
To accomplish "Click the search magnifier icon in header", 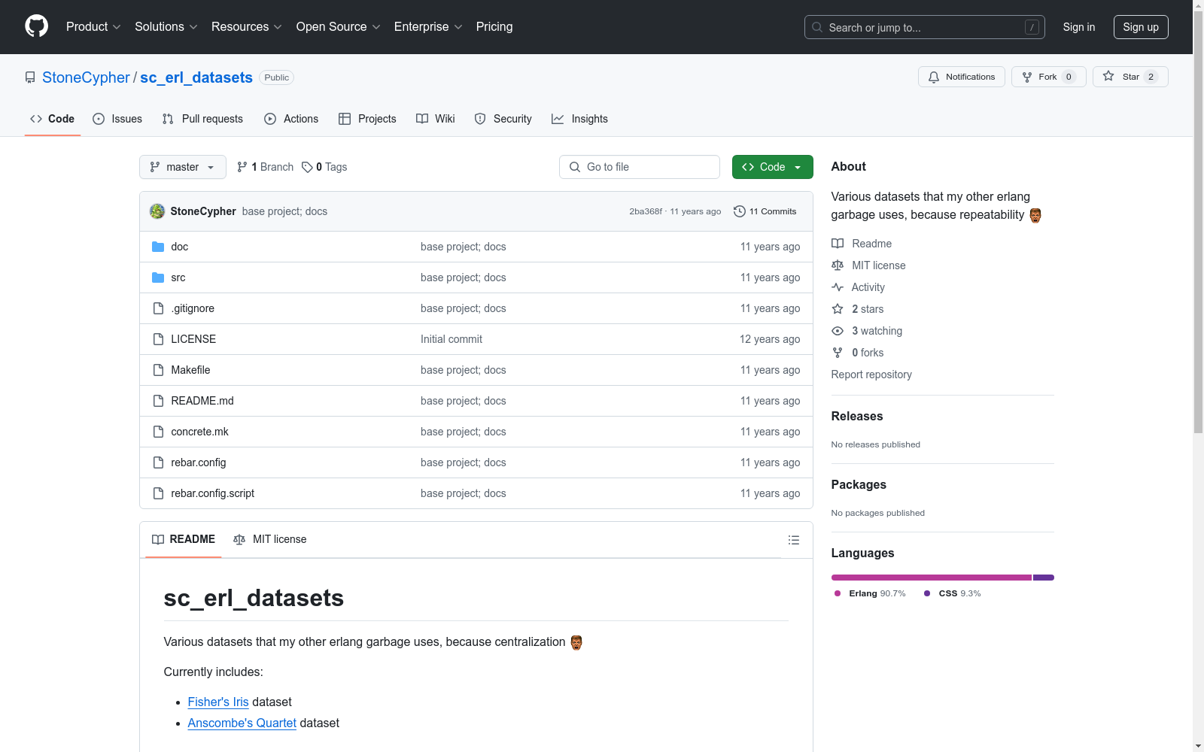I will (817, 27).
